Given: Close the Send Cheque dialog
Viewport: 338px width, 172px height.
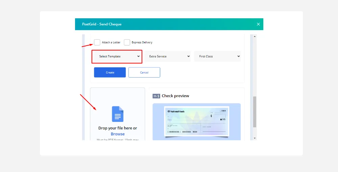Looking at the screenshot, I should pyautogui.click(x=258, y=24).
